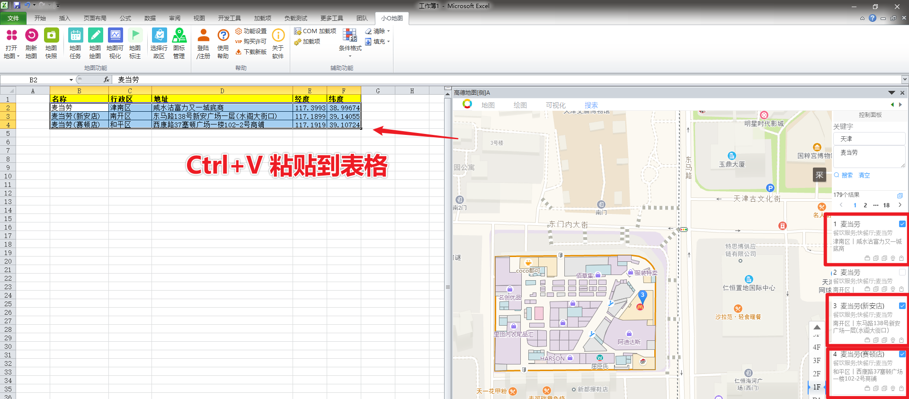Open the 地图可视化 visualization tool

coord(115,44)
